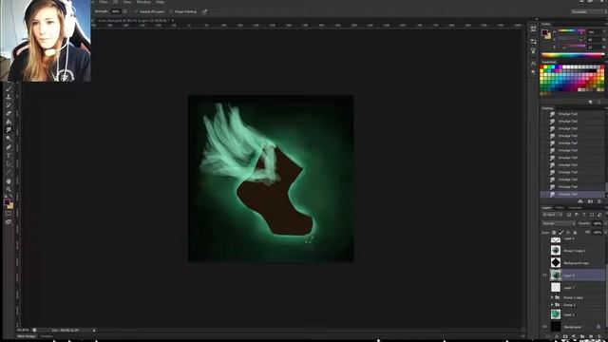Click the foreground color swatch in Color panel
Screen dimensions: 608x342
click(545, 32)
